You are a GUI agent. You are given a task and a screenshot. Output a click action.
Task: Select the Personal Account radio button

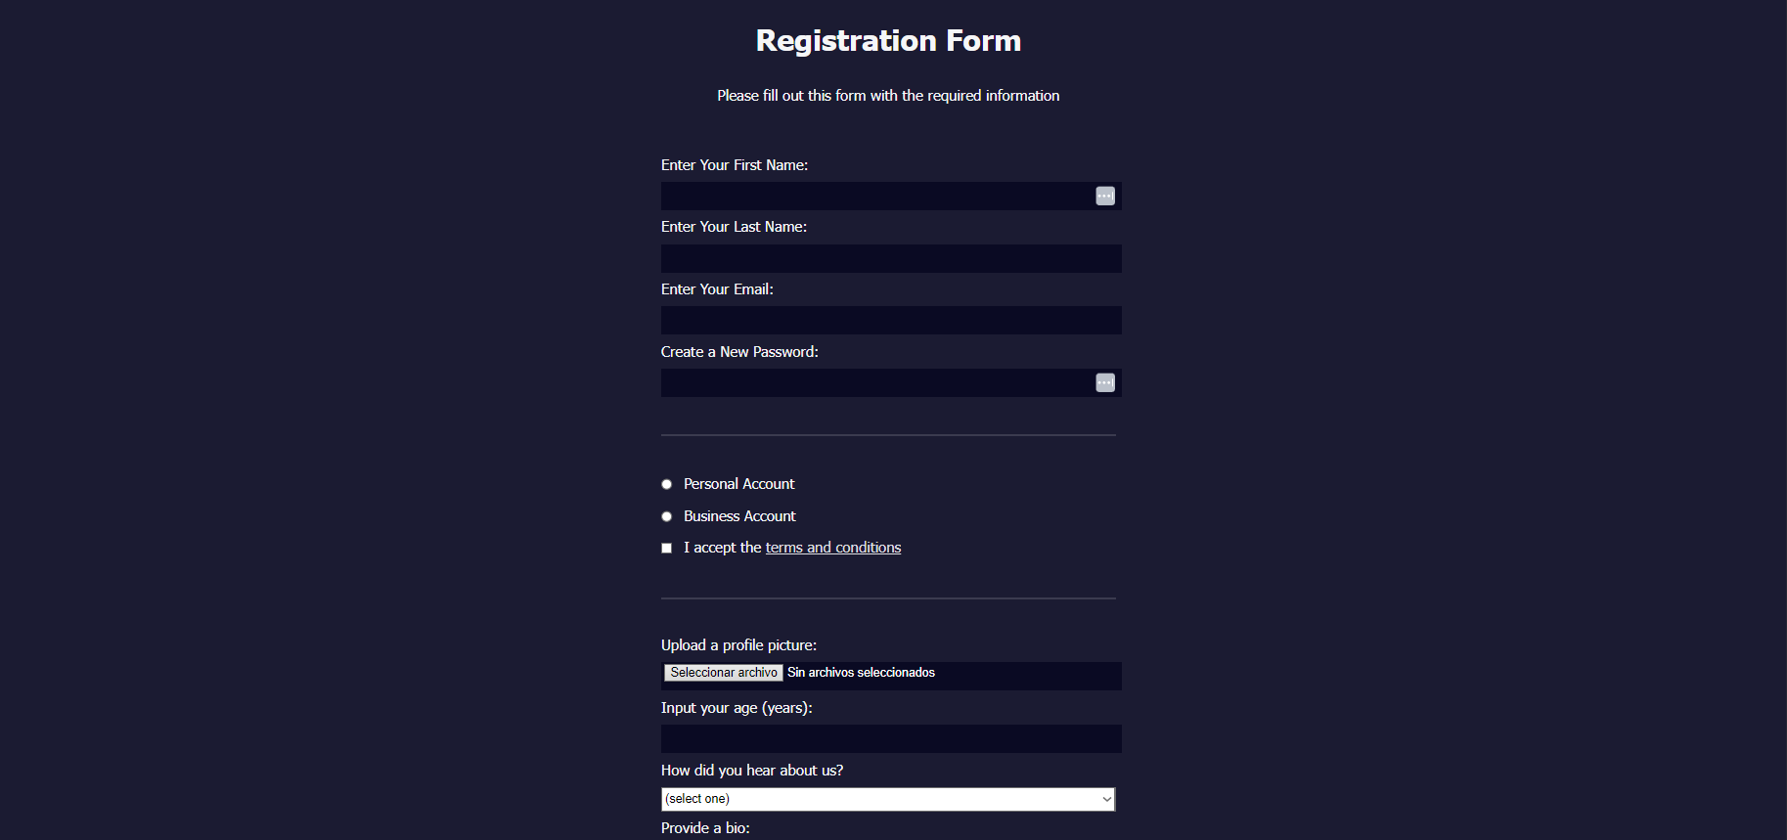tap(666, 484)
